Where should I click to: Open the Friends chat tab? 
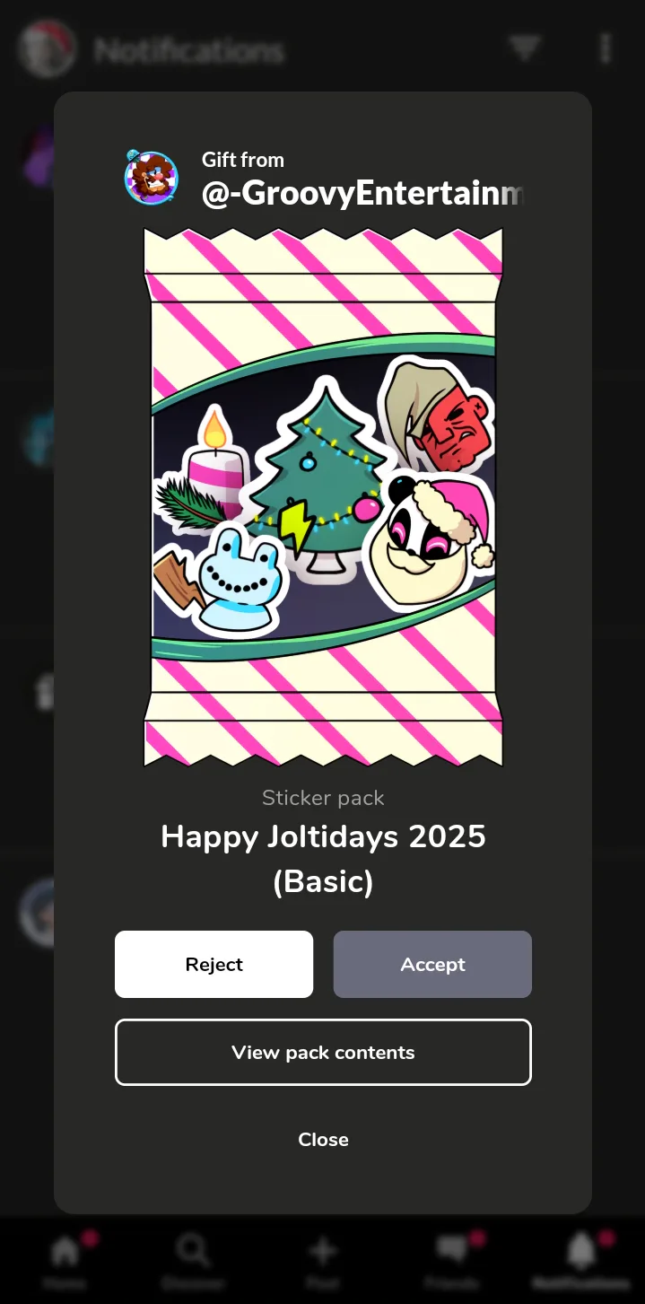coord(451,1259)
